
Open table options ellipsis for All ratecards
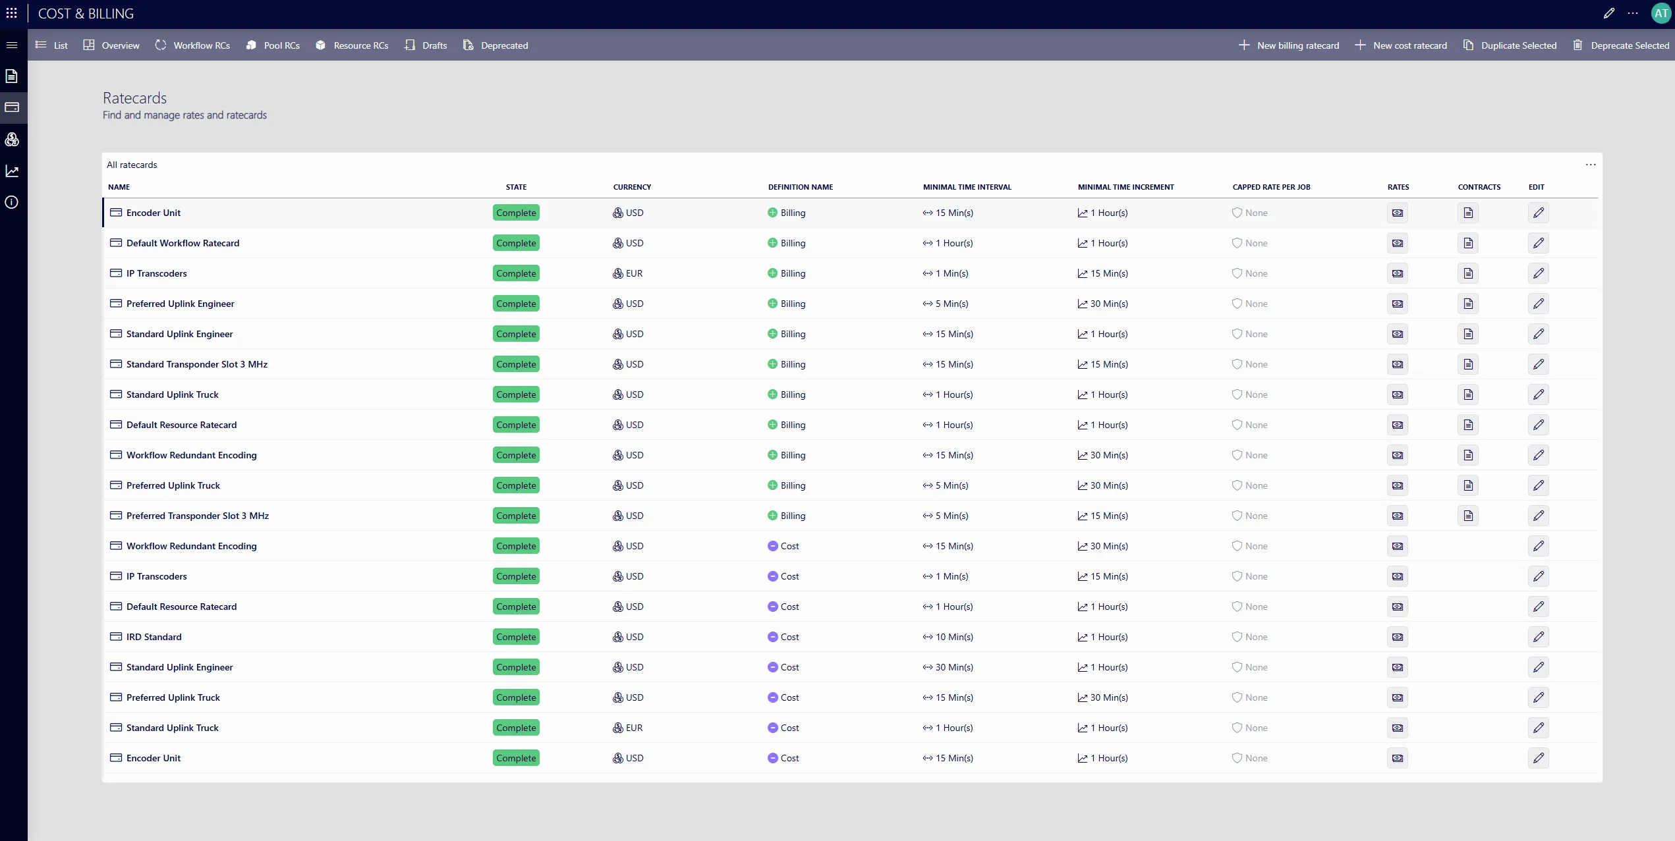click(x=1591, y=165)
